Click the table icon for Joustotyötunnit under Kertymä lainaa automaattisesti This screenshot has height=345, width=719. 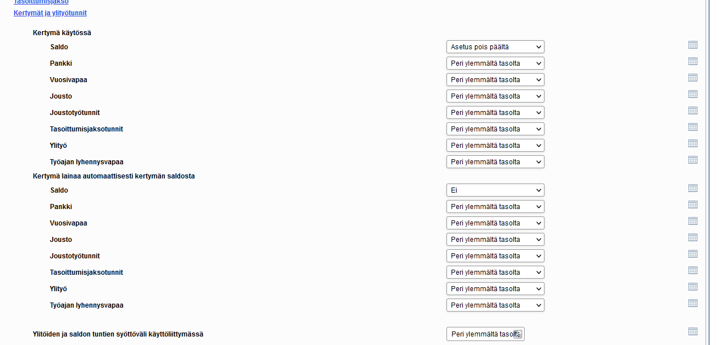tap(692, 254)
